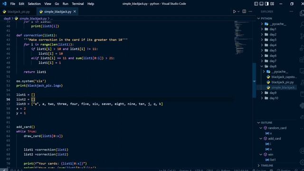The height and width of the screenshot is (171, 304).
Task: Toggle the bottom Panel visibility
Action: [261, 4]
